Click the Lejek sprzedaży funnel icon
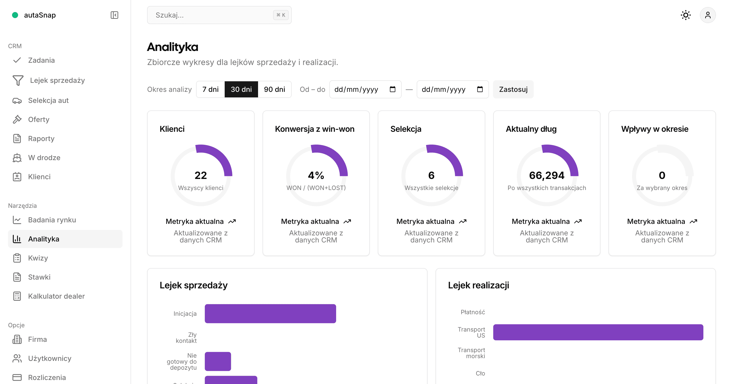 click(x=18, y=80)
